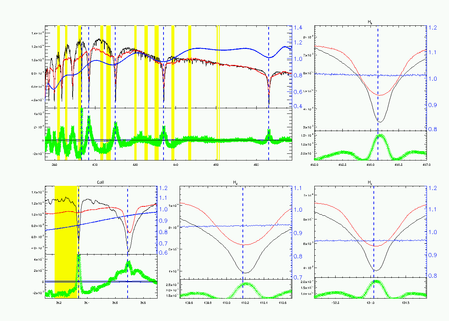The image size is (449, 321).
Task: Click blue 0.6 label on CaII panel axis
Action: 164,253
